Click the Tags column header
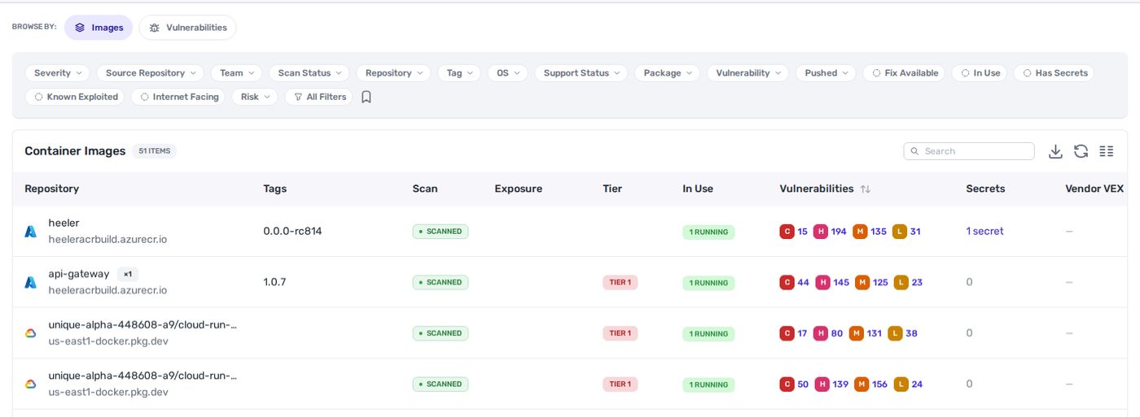1140x417 pixels. click(275, 189)
